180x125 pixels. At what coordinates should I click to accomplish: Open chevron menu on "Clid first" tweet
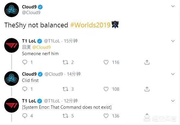173,74
